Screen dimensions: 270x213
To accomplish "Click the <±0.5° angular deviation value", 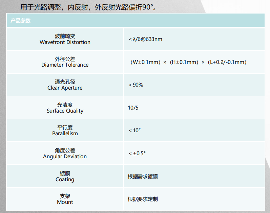I will click(137, 153).
